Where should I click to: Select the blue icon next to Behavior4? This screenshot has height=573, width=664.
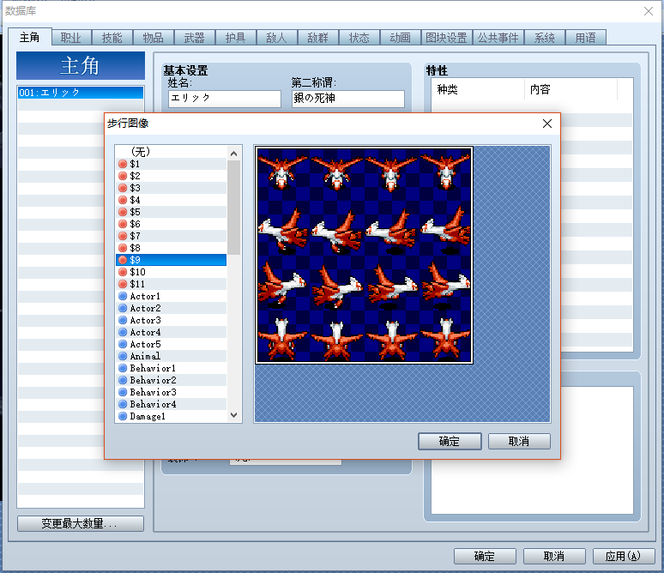pyautogui.click(x=123, y=404)
